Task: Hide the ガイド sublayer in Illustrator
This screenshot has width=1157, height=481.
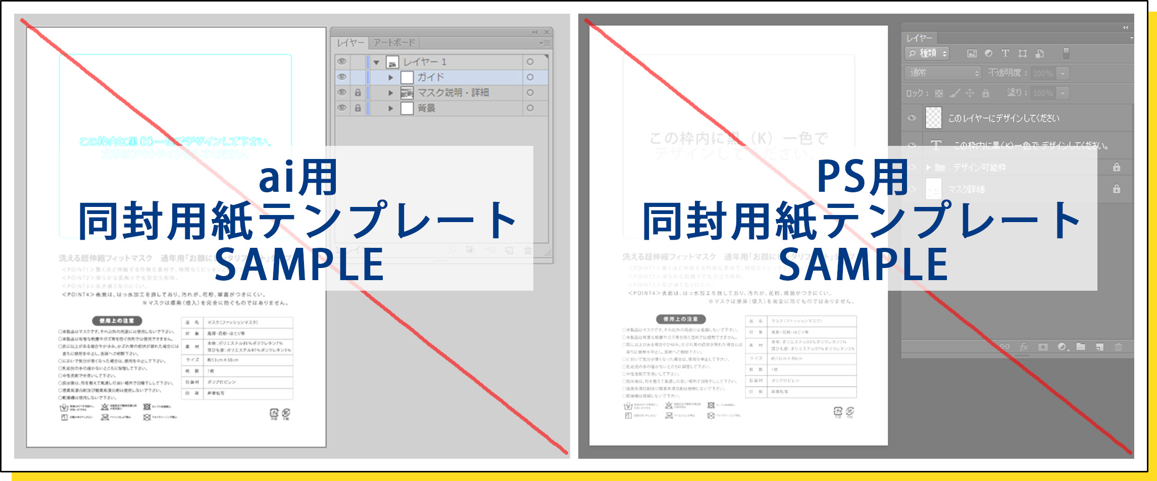Action: click(x=342, y=77)
